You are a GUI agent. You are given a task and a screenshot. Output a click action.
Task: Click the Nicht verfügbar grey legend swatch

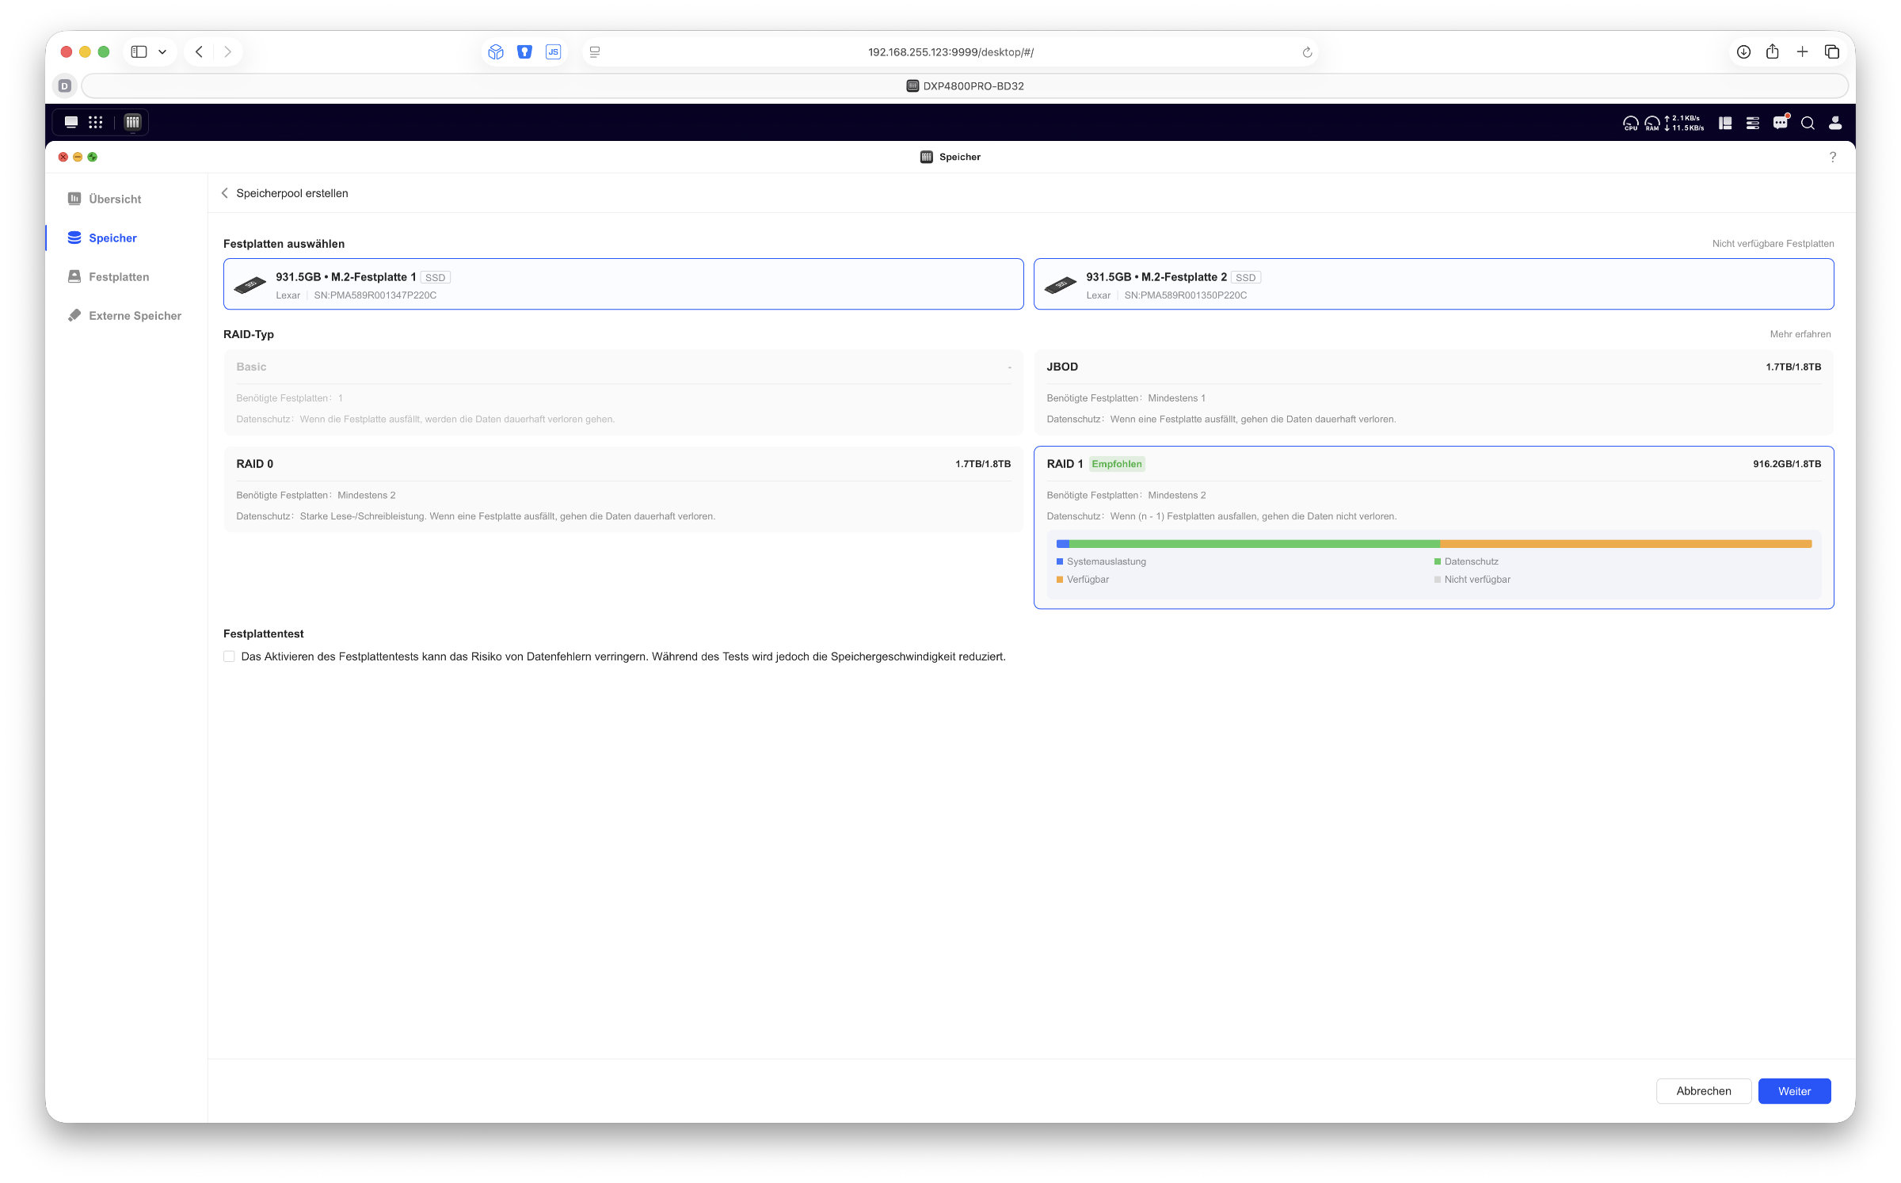pyautogui.click(x=1437, y=580)
